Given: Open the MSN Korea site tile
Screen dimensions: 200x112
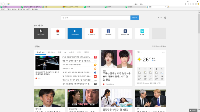Looking at the screenshot, I should [x=41, y=33].
